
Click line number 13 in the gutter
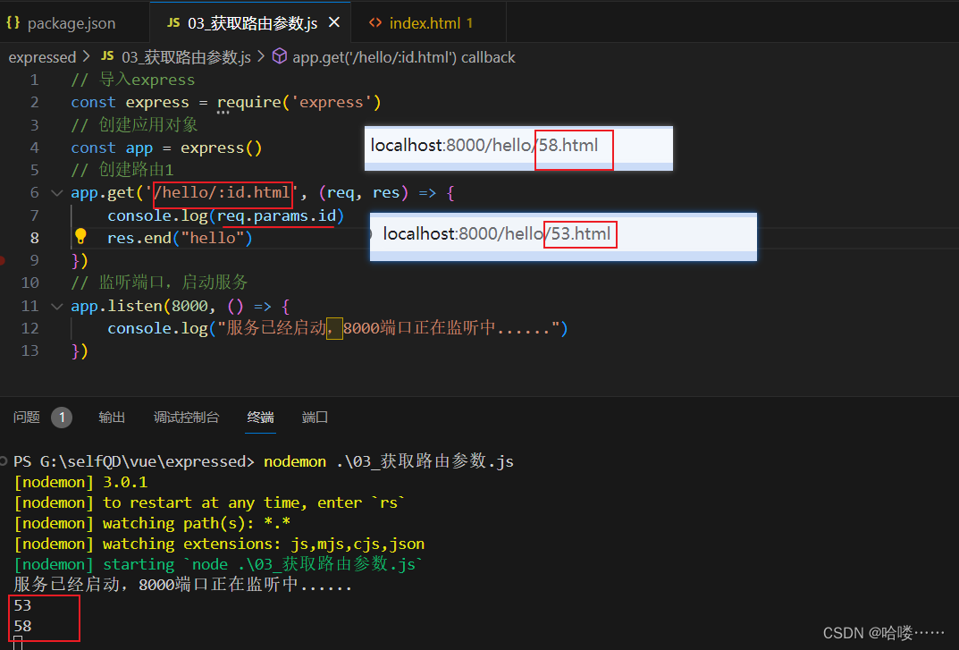click(x=30, y=350)
